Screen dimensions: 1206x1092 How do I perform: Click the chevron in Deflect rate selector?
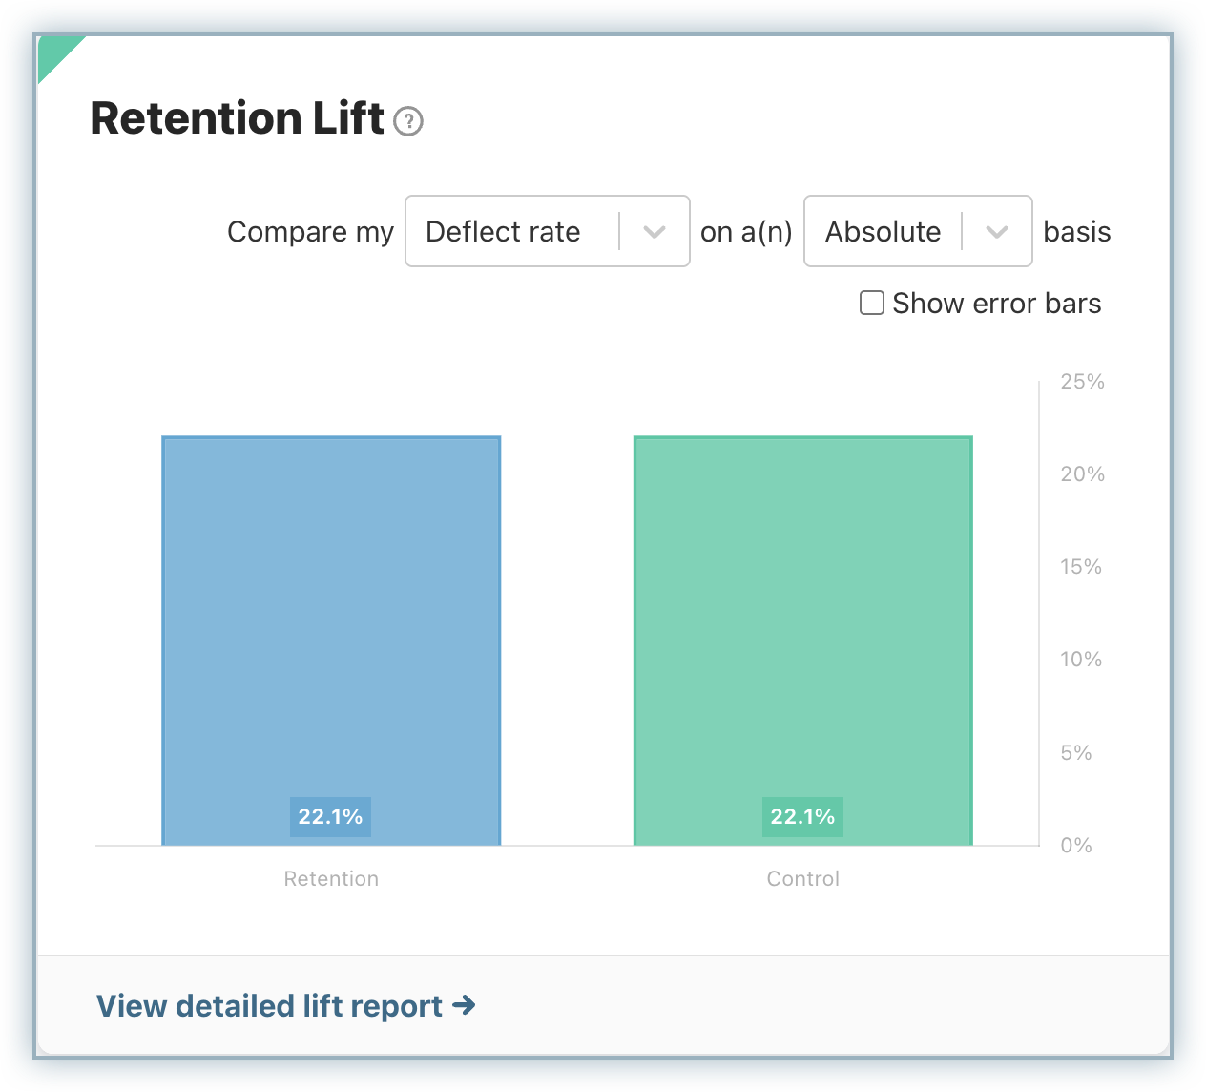[x=655, y=232]
